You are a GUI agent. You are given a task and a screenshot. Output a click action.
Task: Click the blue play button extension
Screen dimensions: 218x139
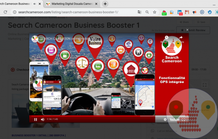[x=202, y=12]
